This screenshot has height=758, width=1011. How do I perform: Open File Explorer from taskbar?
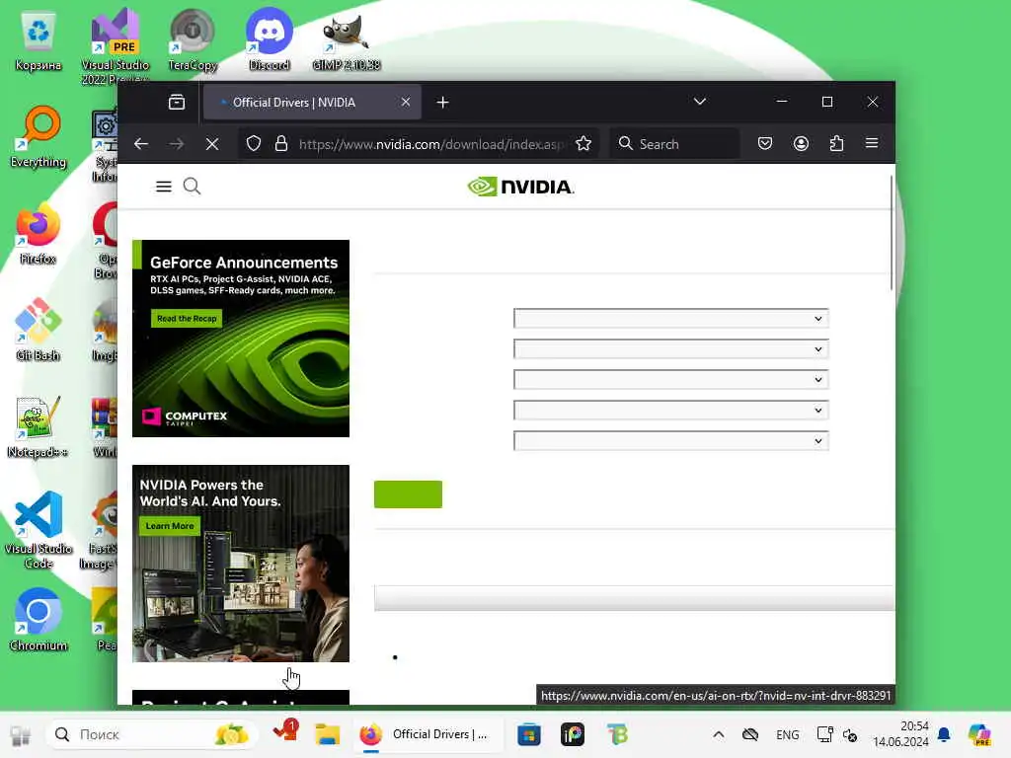327,734
